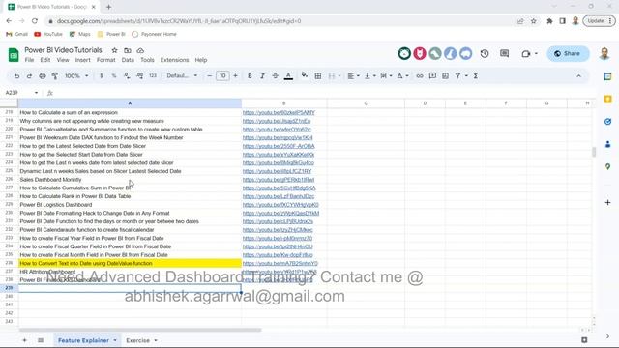619x348 pixels.
Task: Open the fill color picker
Action: click(305, 75)
